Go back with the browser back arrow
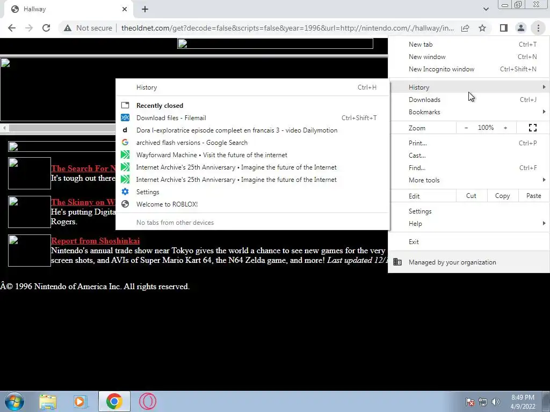The width and height of the screenshot is (550, 412). [x=12, y=28]
